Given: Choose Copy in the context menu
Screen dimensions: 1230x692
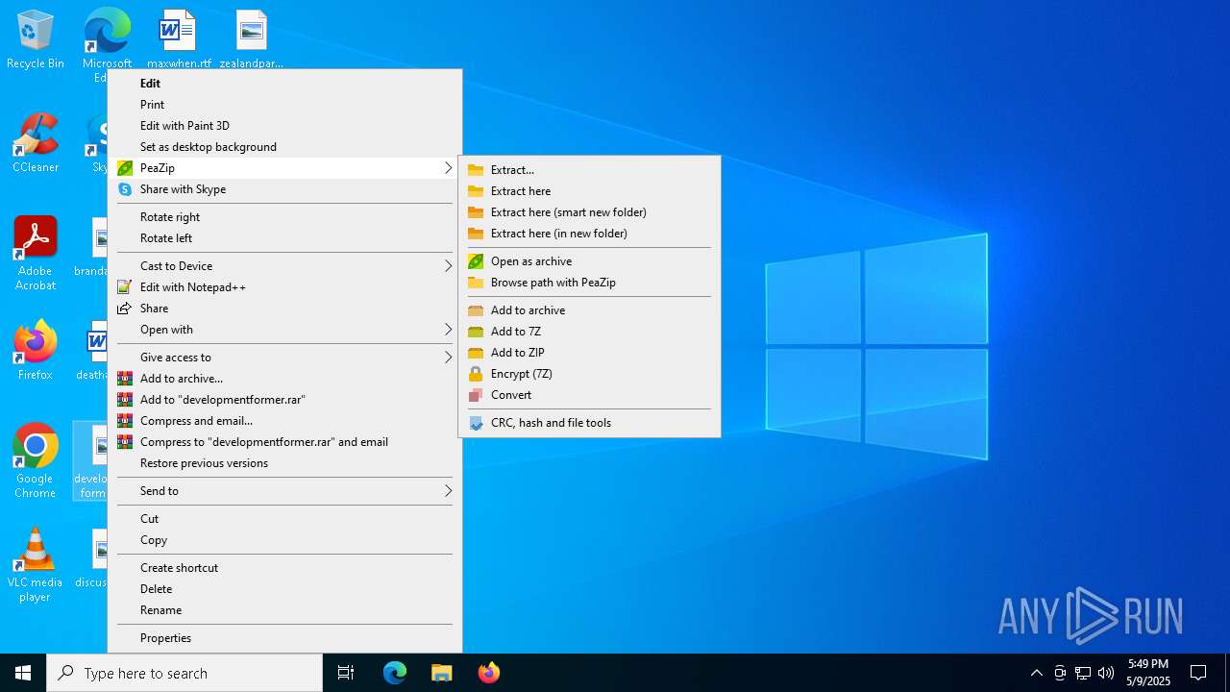Looking at the screenshot, I should [x=284, y=540].
